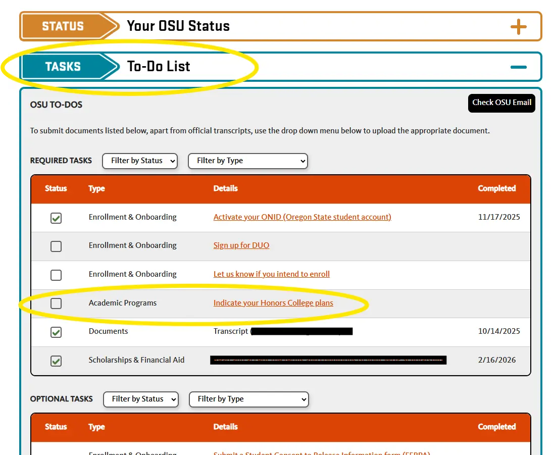This screenshot has height=455, width=554.
Task: Open Let us know if you intend to enroll
Action: pos(271,274)
